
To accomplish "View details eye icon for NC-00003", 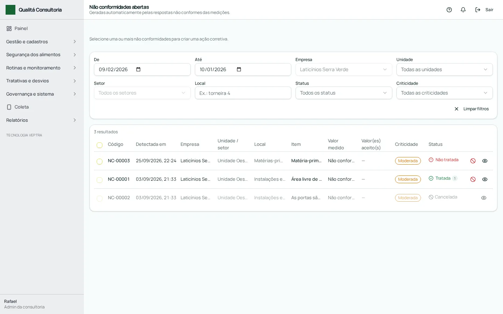I will click(485, 161).
